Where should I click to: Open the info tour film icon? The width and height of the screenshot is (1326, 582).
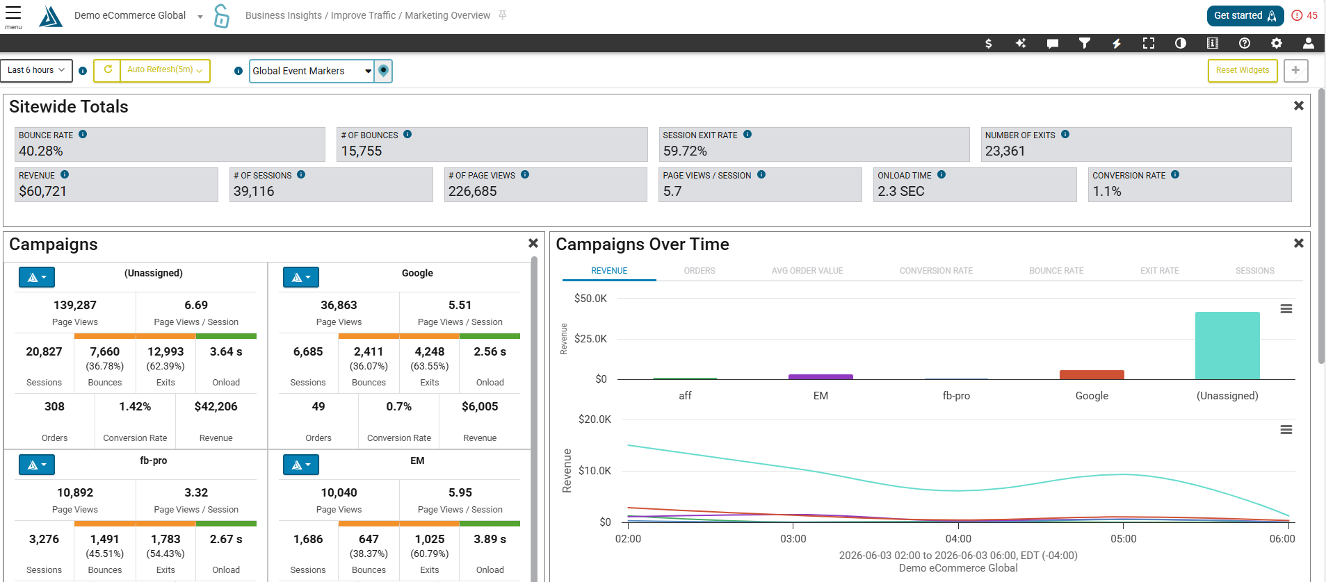pos(1213,43)
